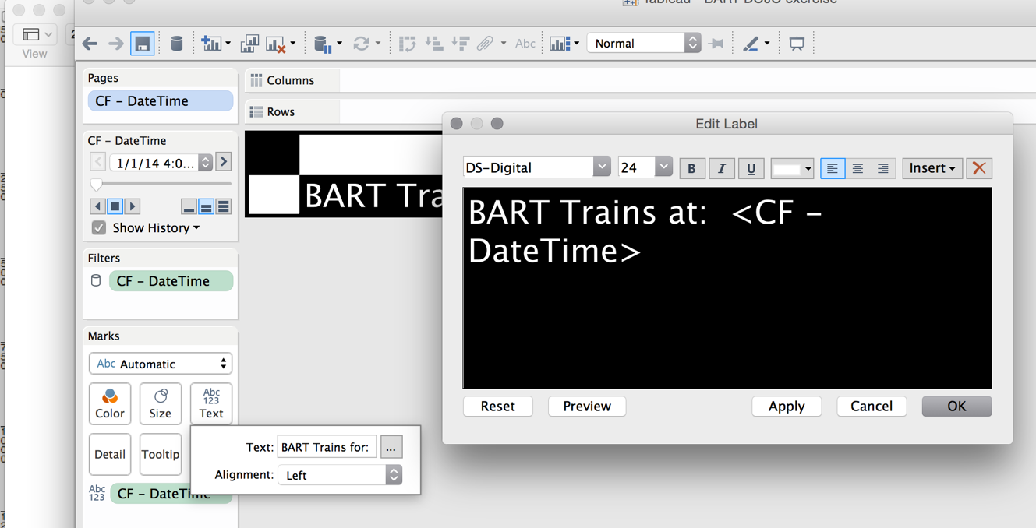The image size is (1036, 528).
Task: Click the Sort Ascending icon
Action: (x=434, y=44)
